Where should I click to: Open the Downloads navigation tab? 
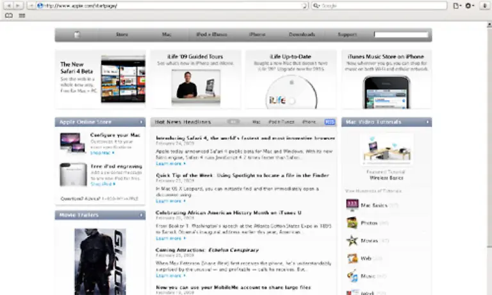(x=302, y=35)
